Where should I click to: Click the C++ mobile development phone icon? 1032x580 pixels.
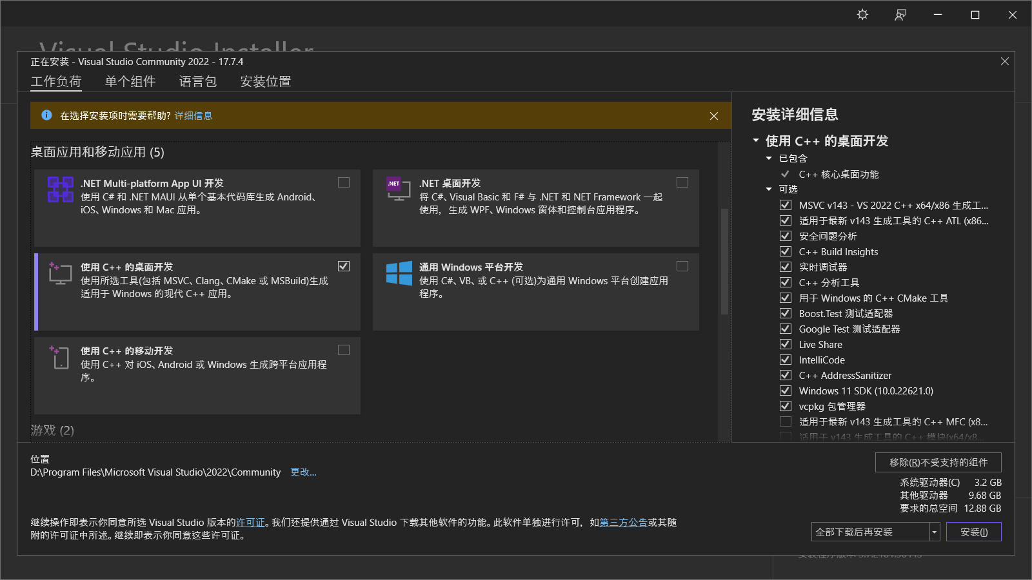click(59, 357)
